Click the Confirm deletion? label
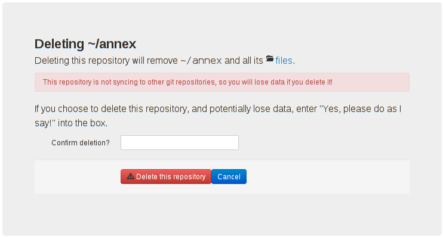 81,143
